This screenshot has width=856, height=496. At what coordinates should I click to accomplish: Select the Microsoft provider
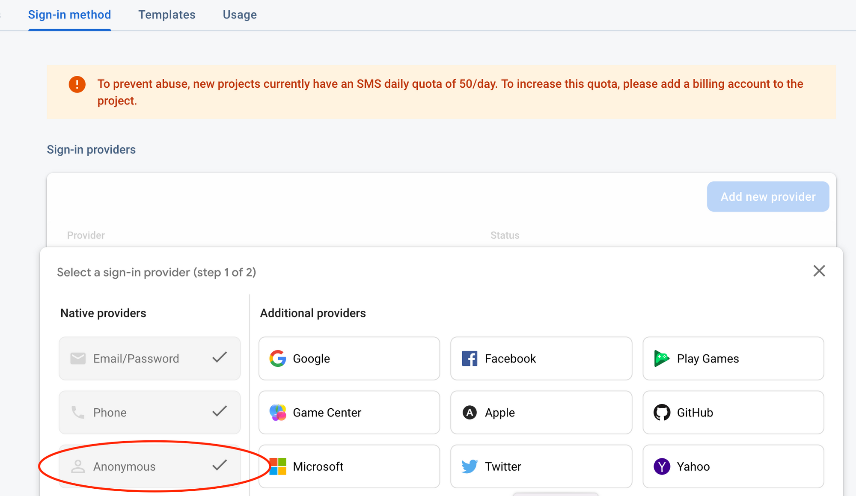tap(349, 466)
